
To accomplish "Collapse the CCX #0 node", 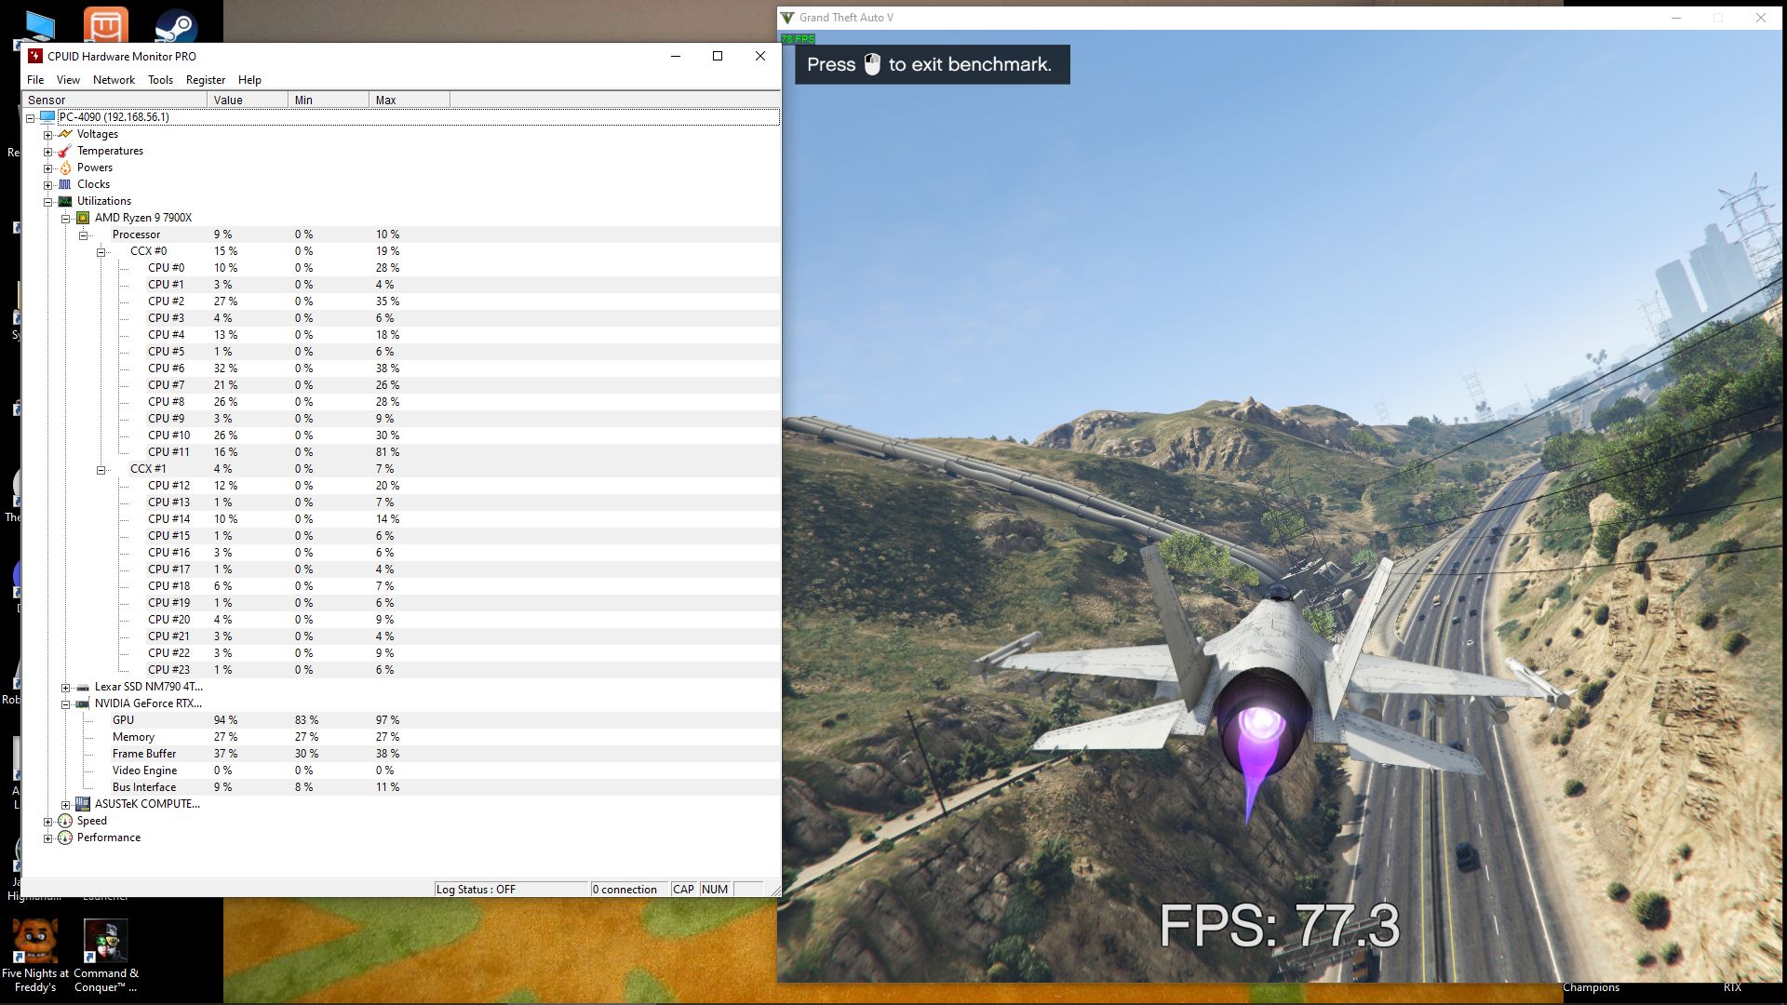I will 101,252.
